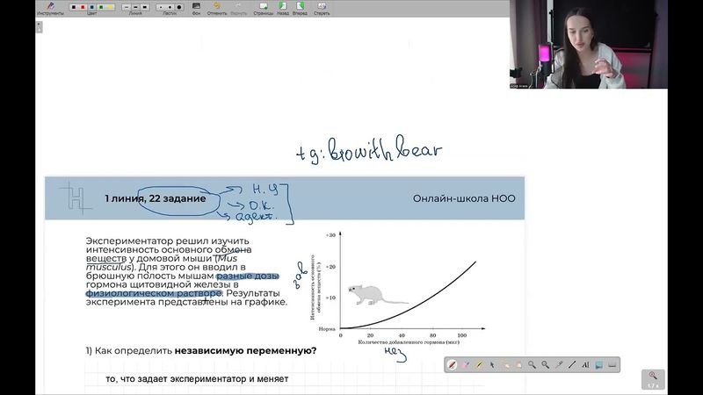Click the '1 линия, 22 задание' heading
The width and height of the screenshot is (703, 395).
(x=156, y=198)
